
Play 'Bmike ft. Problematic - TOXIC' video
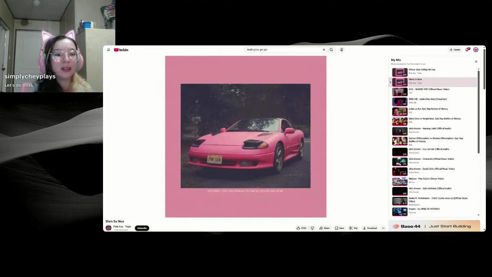click(434, 201)
